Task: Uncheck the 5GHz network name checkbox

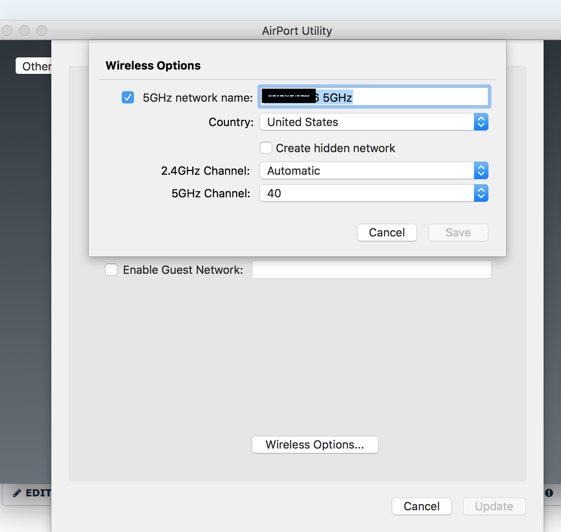Action: tap(128, 97)
